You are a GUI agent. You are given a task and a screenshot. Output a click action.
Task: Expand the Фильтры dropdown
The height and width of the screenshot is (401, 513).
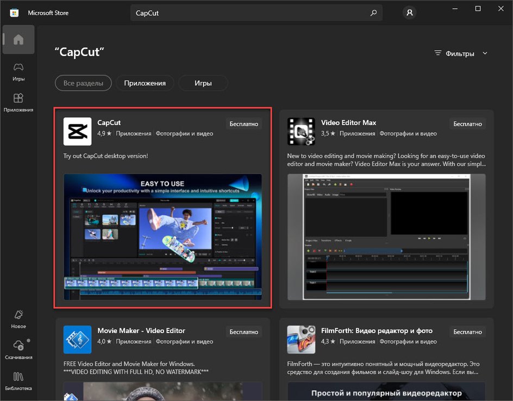coord(461,53)
